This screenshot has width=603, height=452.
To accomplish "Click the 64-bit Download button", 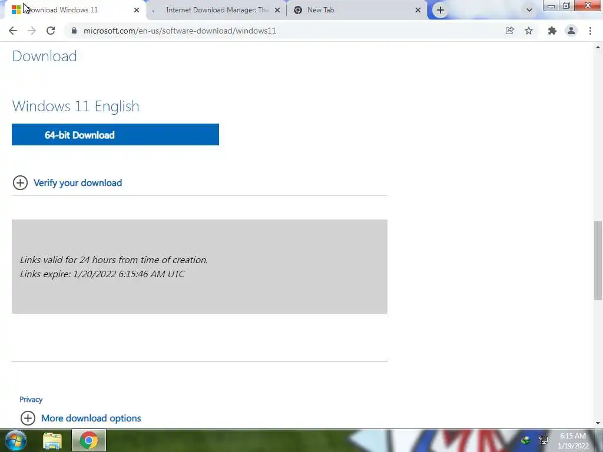I will 115,135.
